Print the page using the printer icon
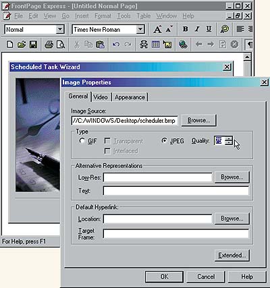Viewport: 270px width, 288px height. click(49, 45)
